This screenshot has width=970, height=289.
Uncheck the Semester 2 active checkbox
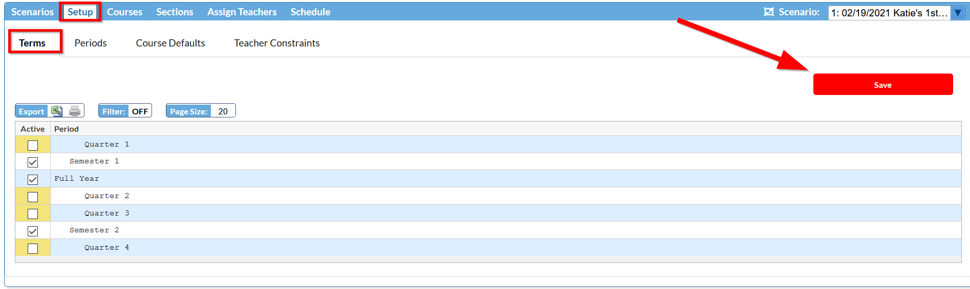pos(33,231)
